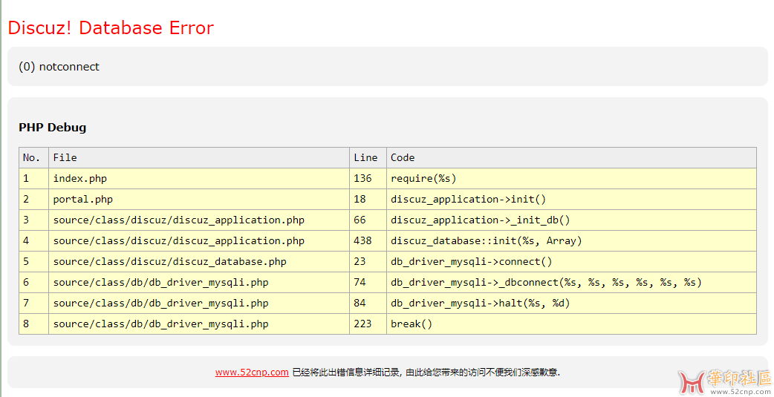Click line number 84
Viewport: 774px width, 397px height.
[368, 303]
